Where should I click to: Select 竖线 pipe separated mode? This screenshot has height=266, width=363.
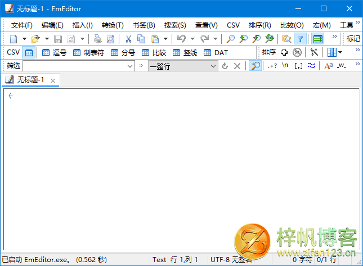185,53
